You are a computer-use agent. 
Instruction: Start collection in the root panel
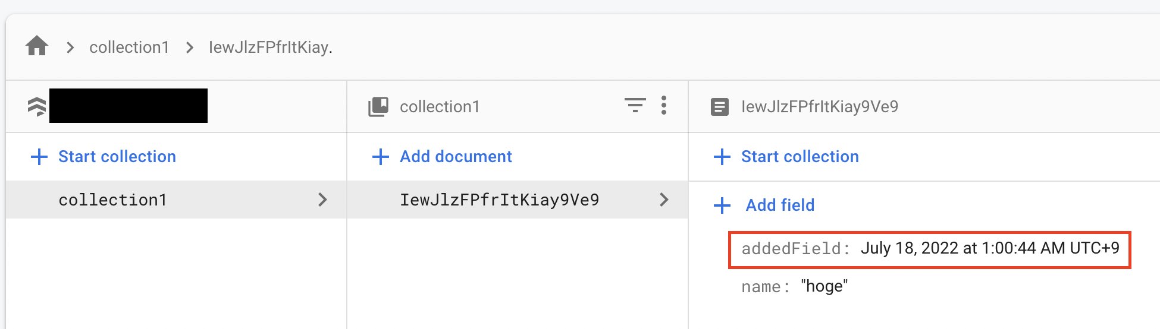tap(117, 157)
